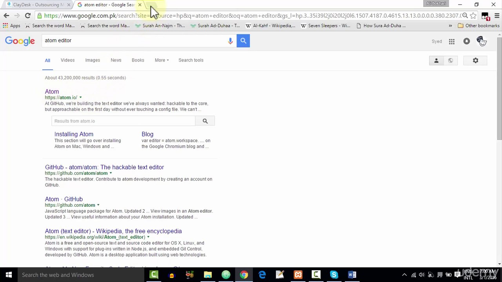
Task: Reload the current page
Action: click(x=27, y=16)
